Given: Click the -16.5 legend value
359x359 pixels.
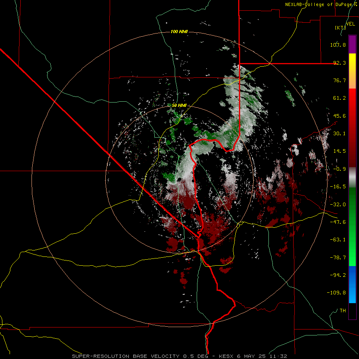Looking at the screenshot, I should pos(338,187).
